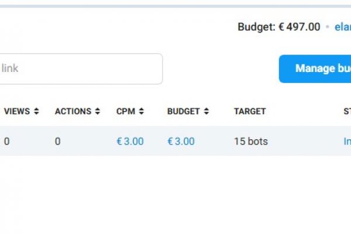Click the TARGET column header
Screen dimensions: 351x234
point(250,111)
